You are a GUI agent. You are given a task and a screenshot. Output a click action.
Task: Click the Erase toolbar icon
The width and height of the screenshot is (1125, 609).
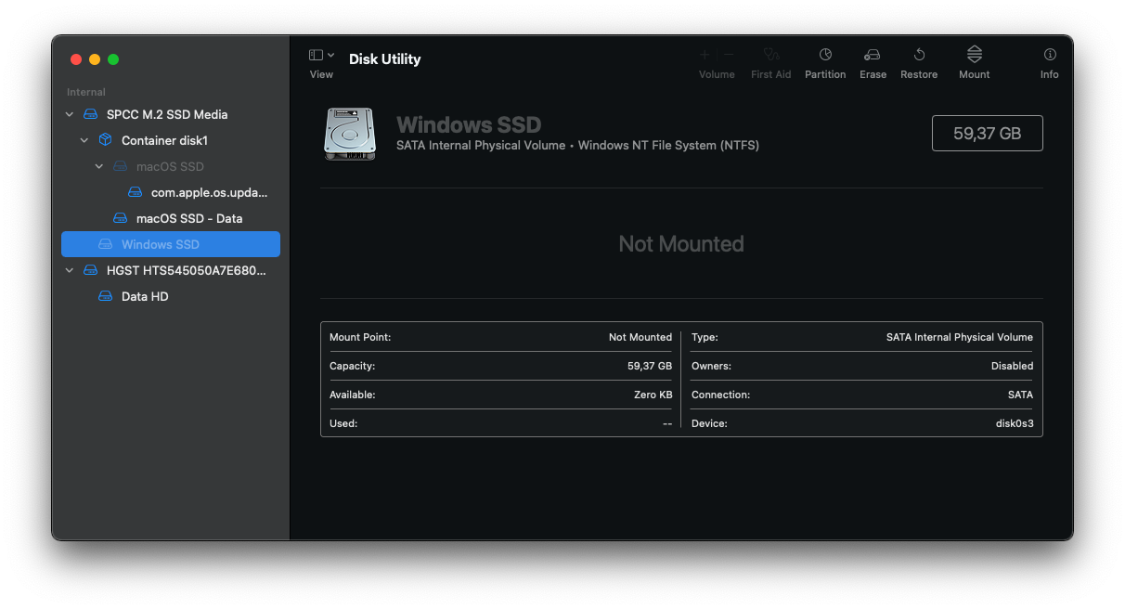pyautogui.click(x=873, y=55)
